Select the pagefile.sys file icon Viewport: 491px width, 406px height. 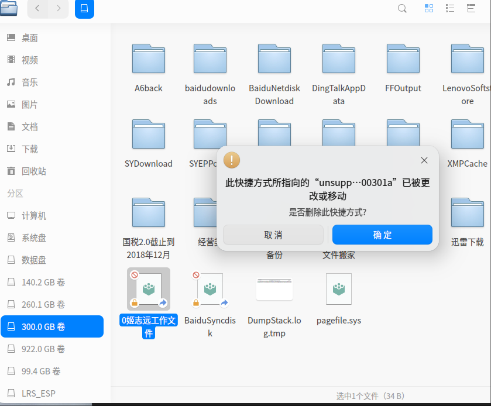[339, 289]
